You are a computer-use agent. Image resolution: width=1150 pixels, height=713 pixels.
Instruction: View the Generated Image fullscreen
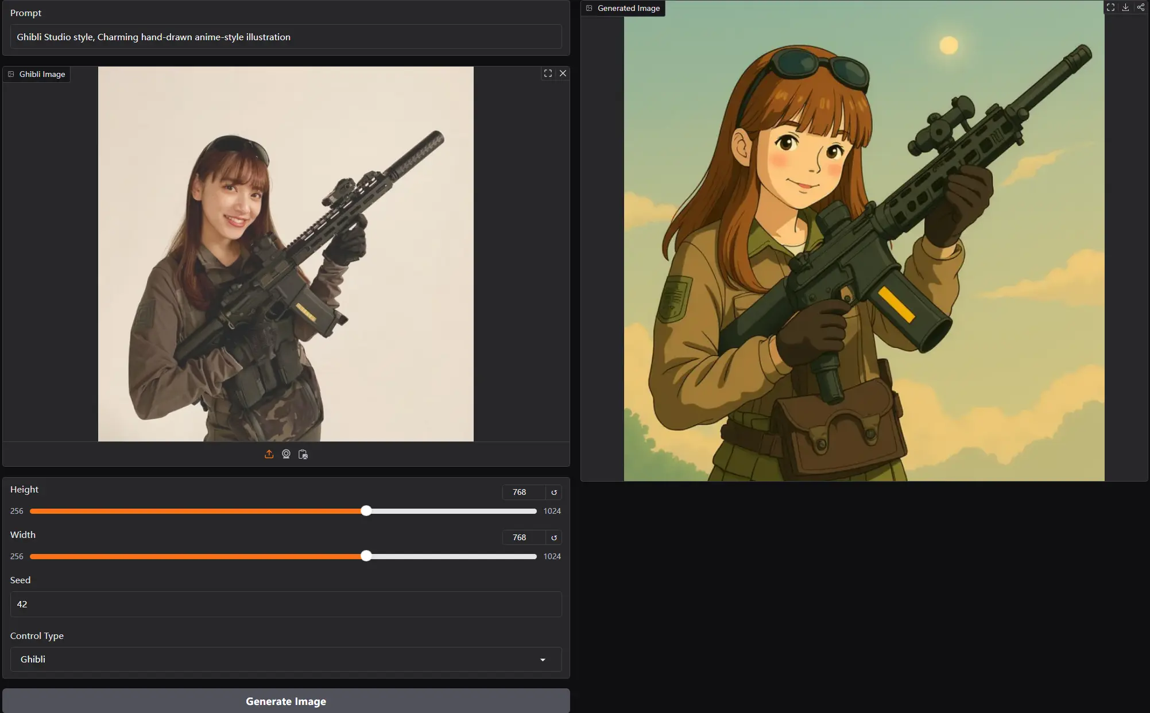pos(1110,7)
